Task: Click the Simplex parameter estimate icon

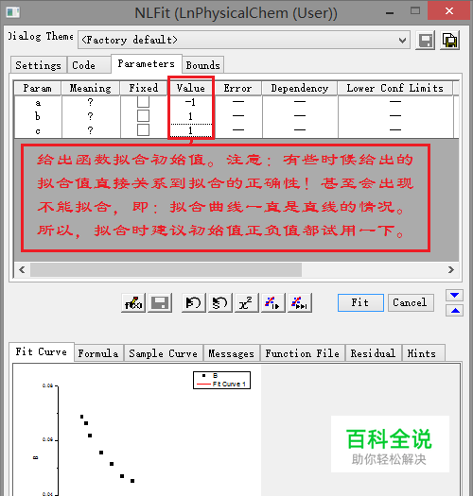Action: 220,302
